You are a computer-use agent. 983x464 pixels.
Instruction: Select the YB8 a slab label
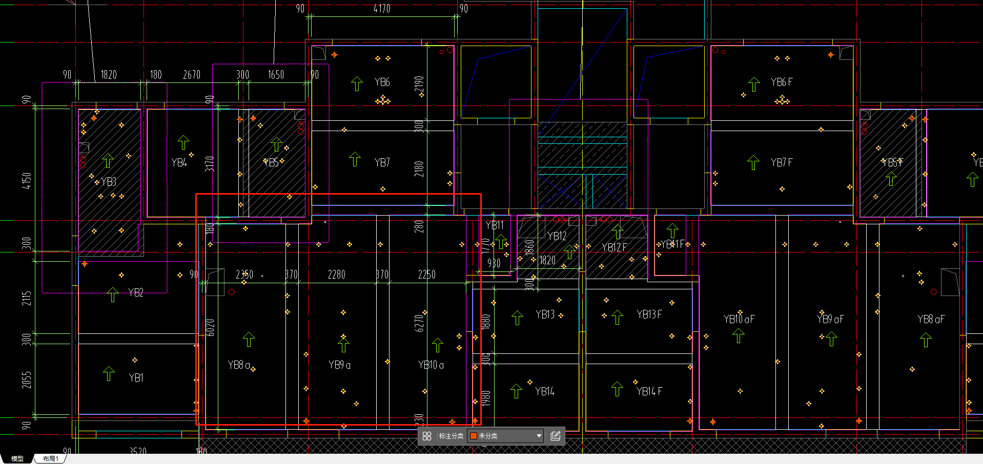click(x=239, y=365)
